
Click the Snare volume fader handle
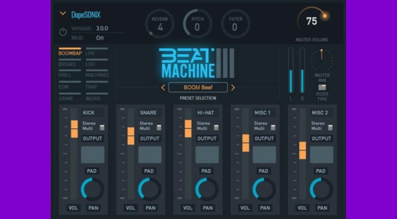(x=131, y=136)
